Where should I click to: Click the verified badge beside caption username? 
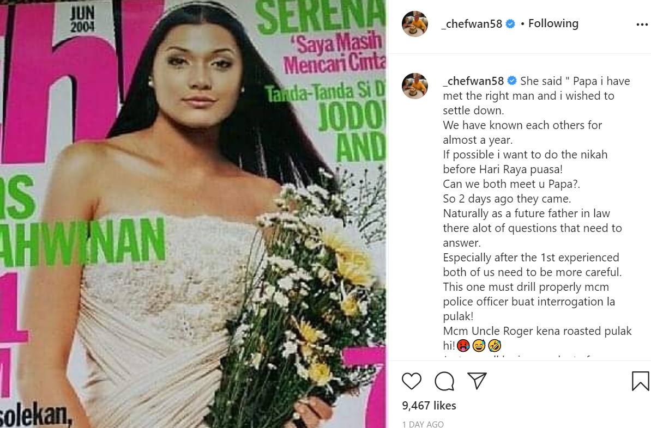[512, 81]
